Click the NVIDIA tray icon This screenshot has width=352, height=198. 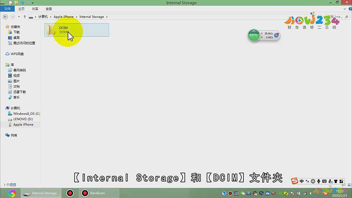tap(280, 193)
